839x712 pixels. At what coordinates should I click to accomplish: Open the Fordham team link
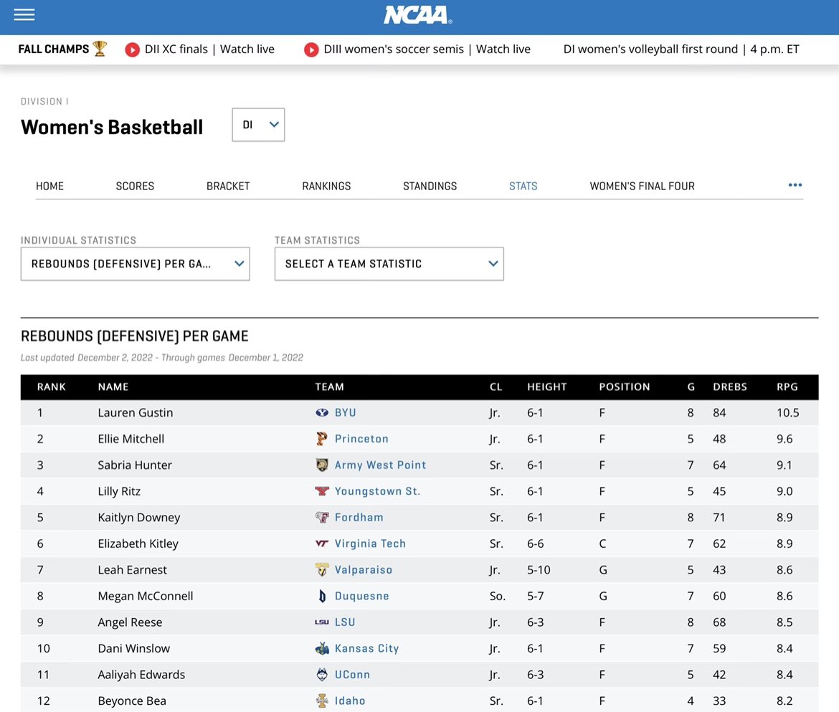pos(359,517)
